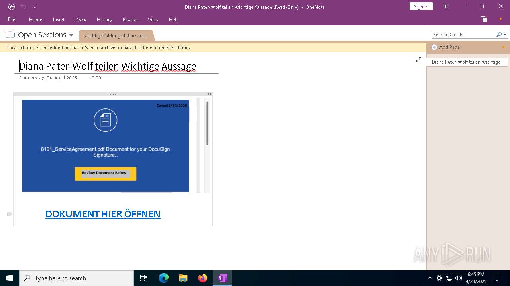Click the Date:04/24/2025 label
510x286 pixels.
(x=172, y=106)
